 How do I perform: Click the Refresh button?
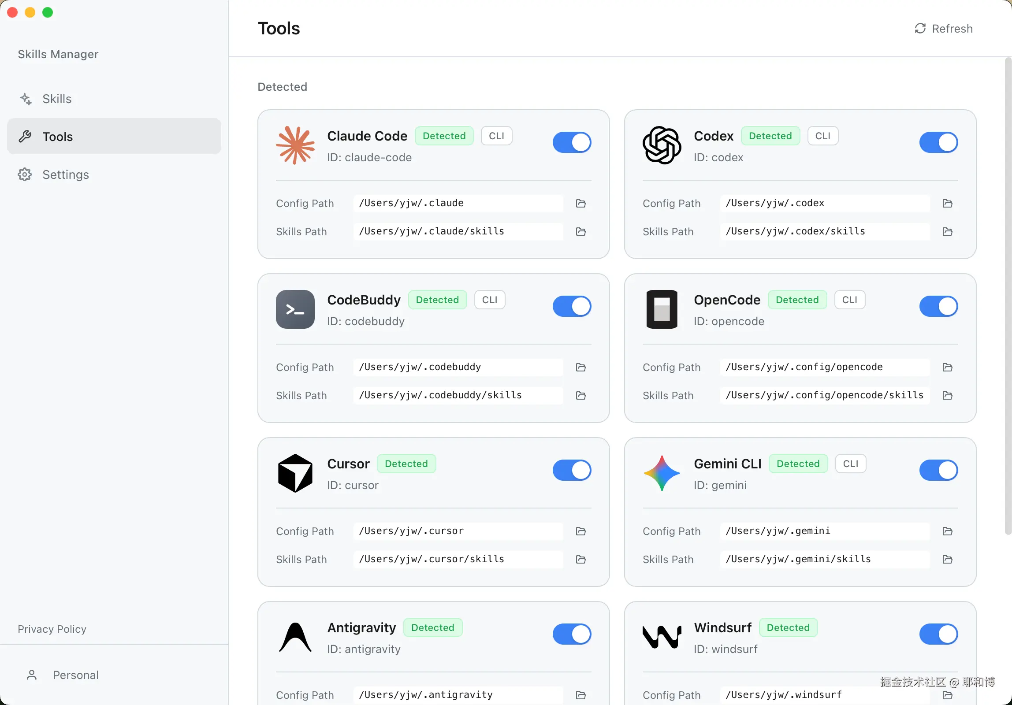click(943, 29)
